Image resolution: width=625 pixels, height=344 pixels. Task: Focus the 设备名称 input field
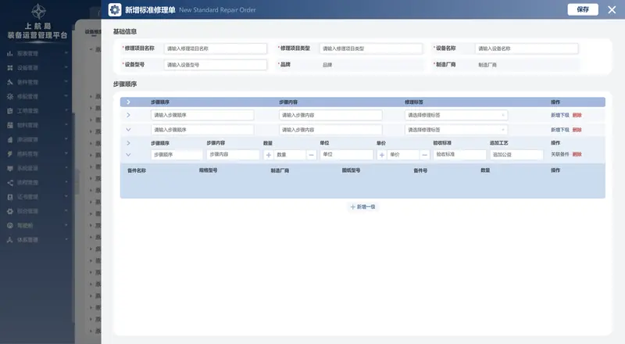click(527, 48)
